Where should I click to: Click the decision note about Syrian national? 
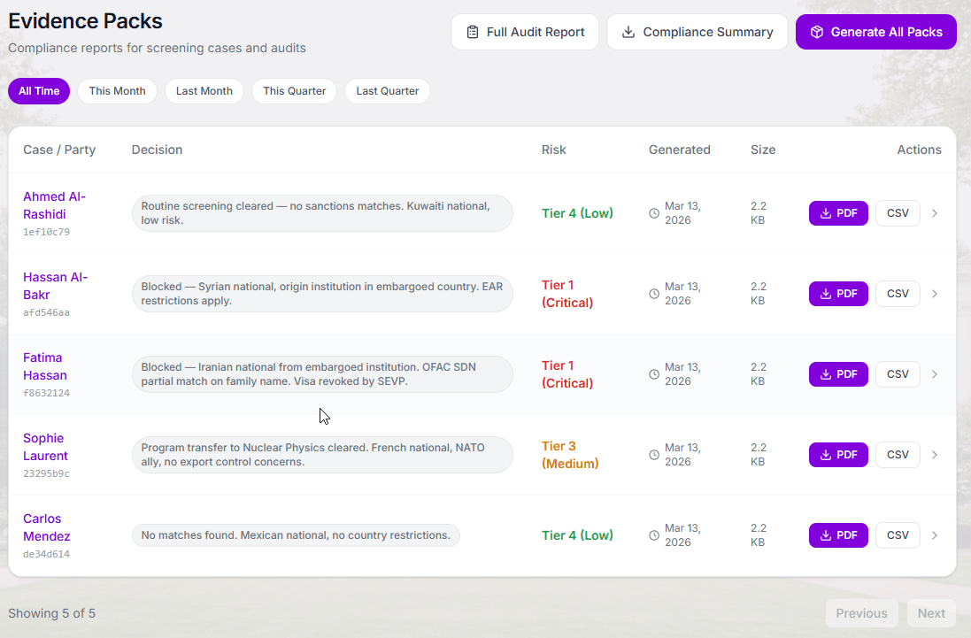coord(322,294)
